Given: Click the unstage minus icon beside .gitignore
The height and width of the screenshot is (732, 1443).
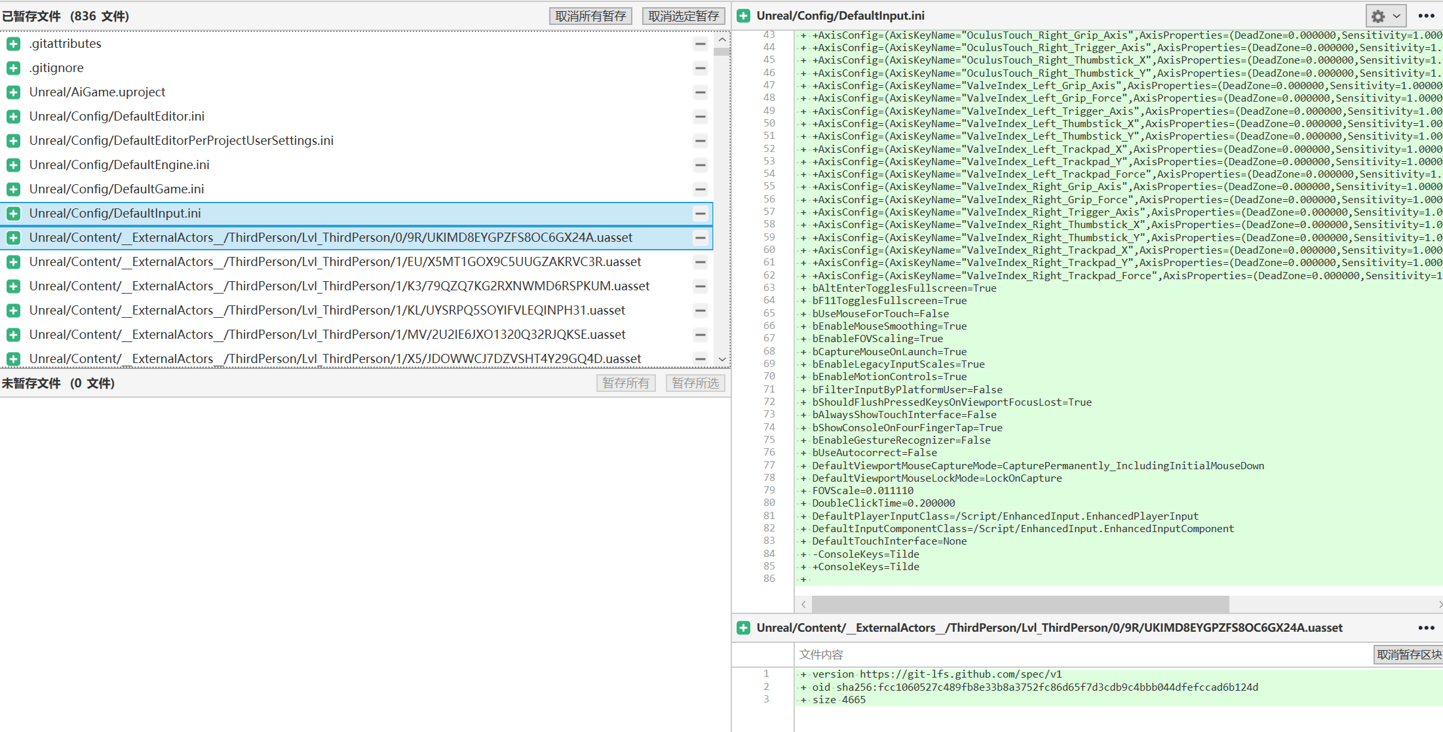Looking at the screenshot, I should click(700, 68).
